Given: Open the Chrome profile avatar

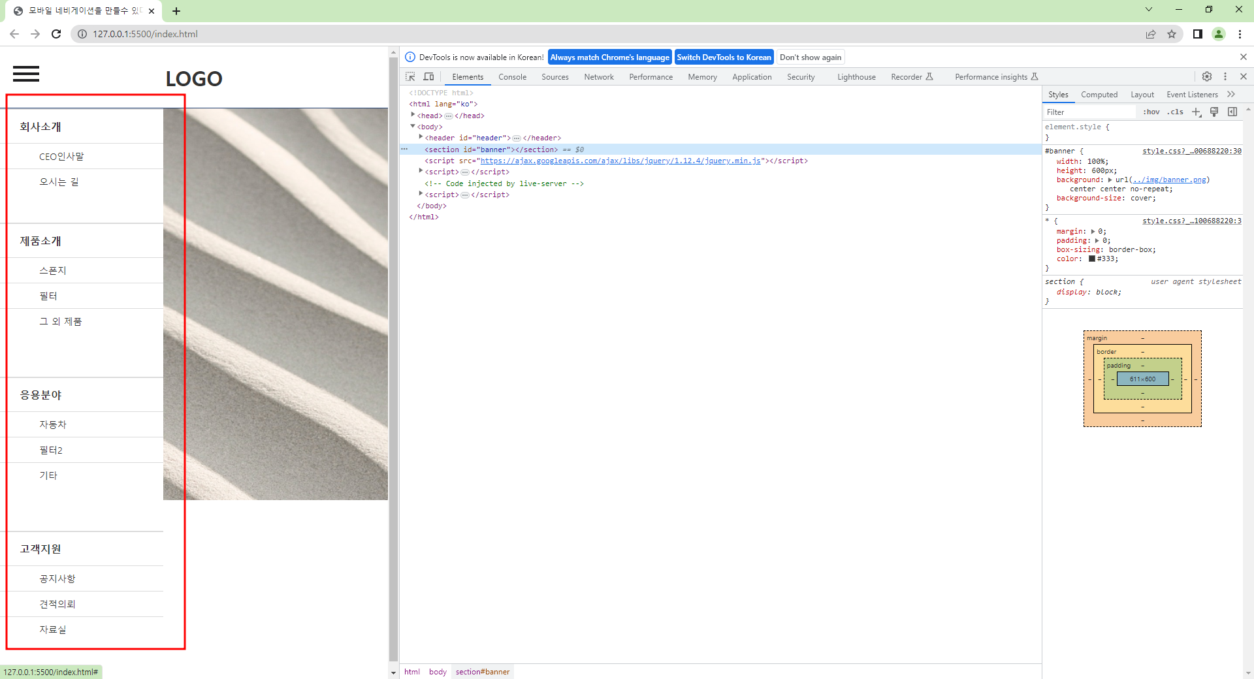Looking at the screenshot, I should pos(1219,34).
